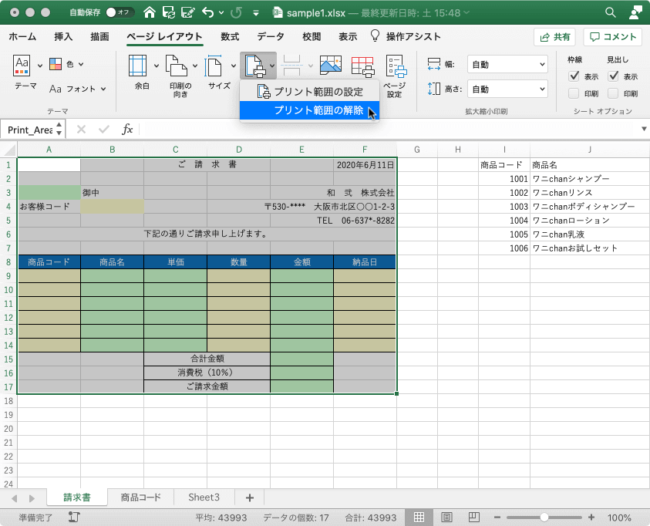
Task: Switch to Sheet3 sheet tab
Action: click(204, 497)
